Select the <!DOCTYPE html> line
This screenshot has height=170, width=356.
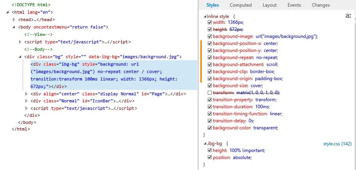31,5
